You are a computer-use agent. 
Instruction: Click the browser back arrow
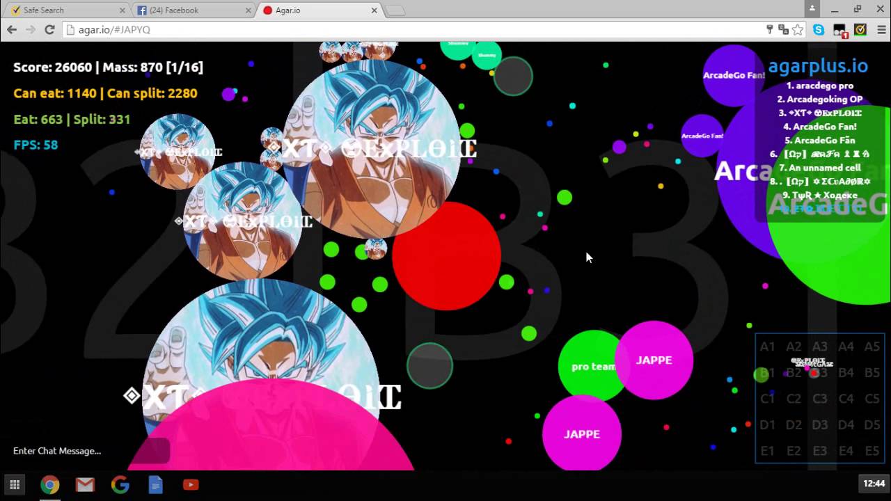(x=12, y=29)
